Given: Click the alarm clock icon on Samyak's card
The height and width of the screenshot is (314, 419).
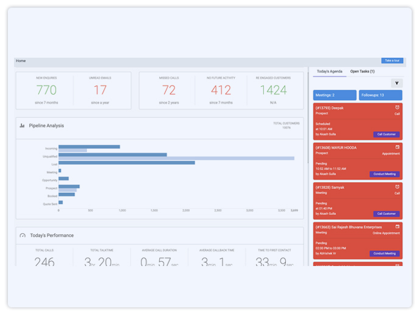Looking at the screenshot, I should pyautogui.click(x=397, y=187).
